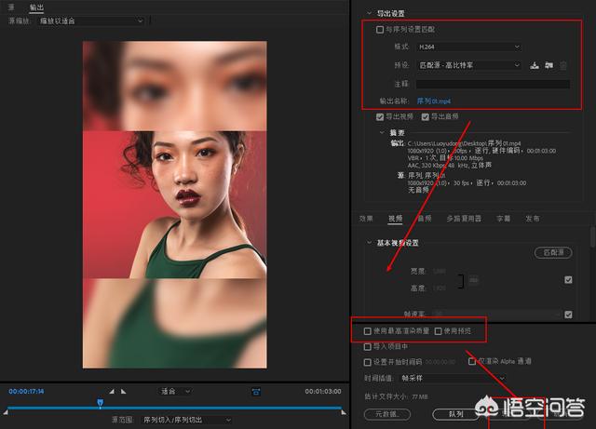Screen dimensions: 596x429
Task: Click the 队列 button
Action: pos(455,413)
